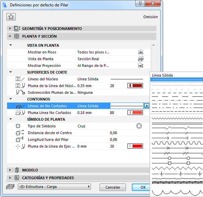Click the Pluma de la Línea de Ejes icon
Viewport: 203px width, 197px height.
pos(20,146)
